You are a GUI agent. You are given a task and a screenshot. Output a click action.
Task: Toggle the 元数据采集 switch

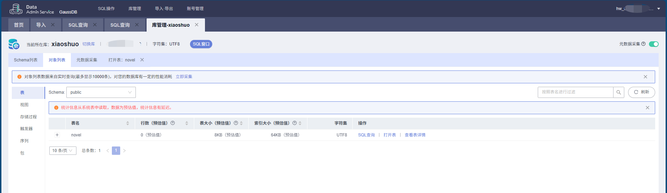654,44
